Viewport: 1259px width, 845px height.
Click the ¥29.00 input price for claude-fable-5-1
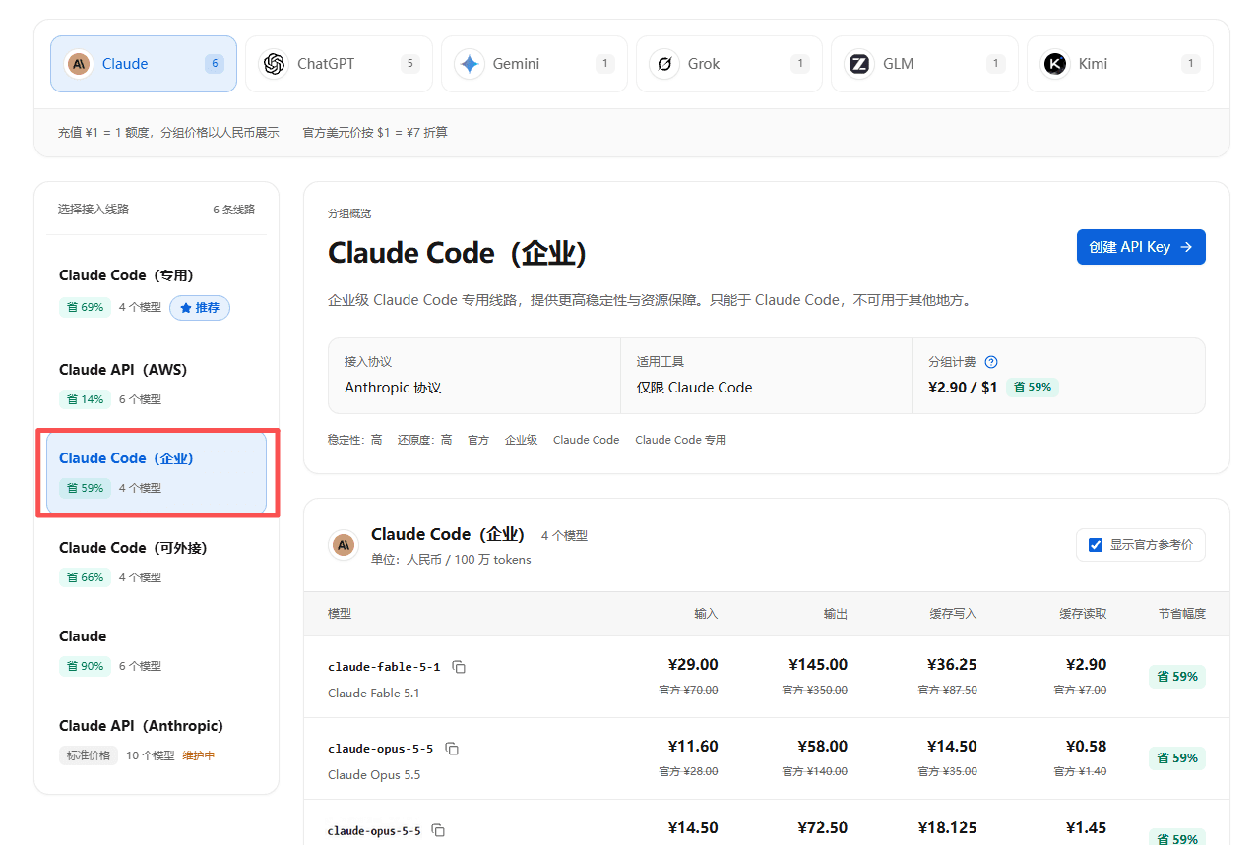coord(693,666)
